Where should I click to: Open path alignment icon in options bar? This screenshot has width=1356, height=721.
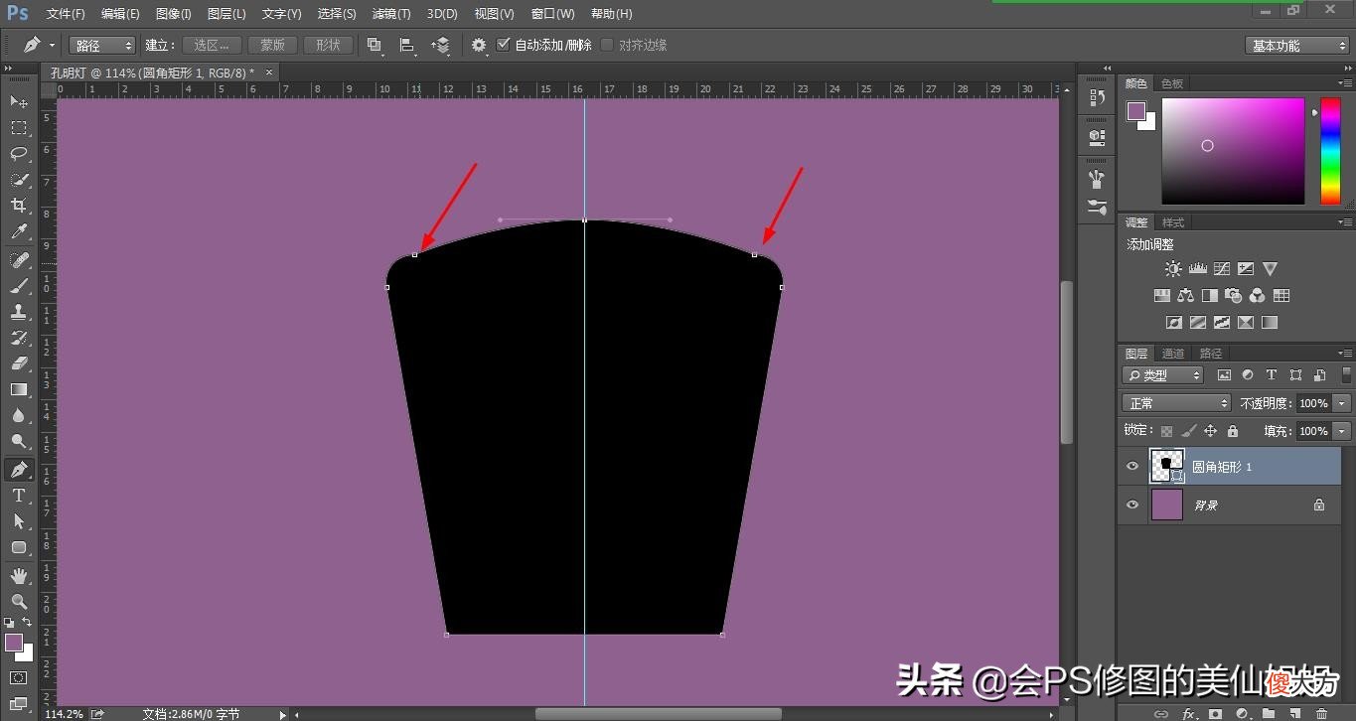pos(407,45)
